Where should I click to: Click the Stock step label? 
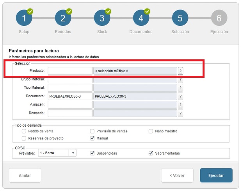point(102,32)
